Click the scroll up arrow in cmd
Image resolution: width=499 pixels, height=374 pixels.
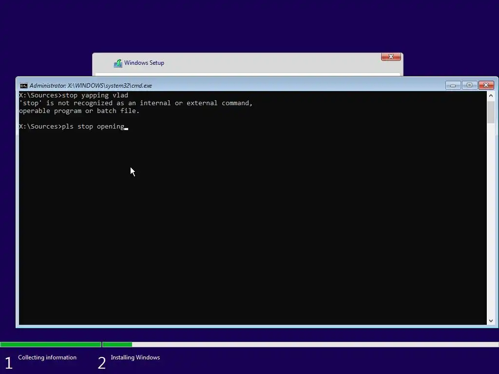coord(491,95)
